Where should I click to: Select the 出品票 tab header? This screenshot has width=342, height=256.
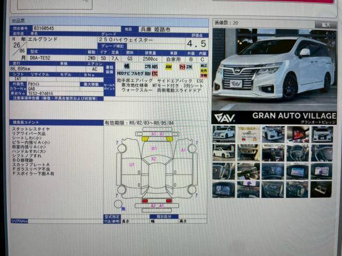click(19, 21)
